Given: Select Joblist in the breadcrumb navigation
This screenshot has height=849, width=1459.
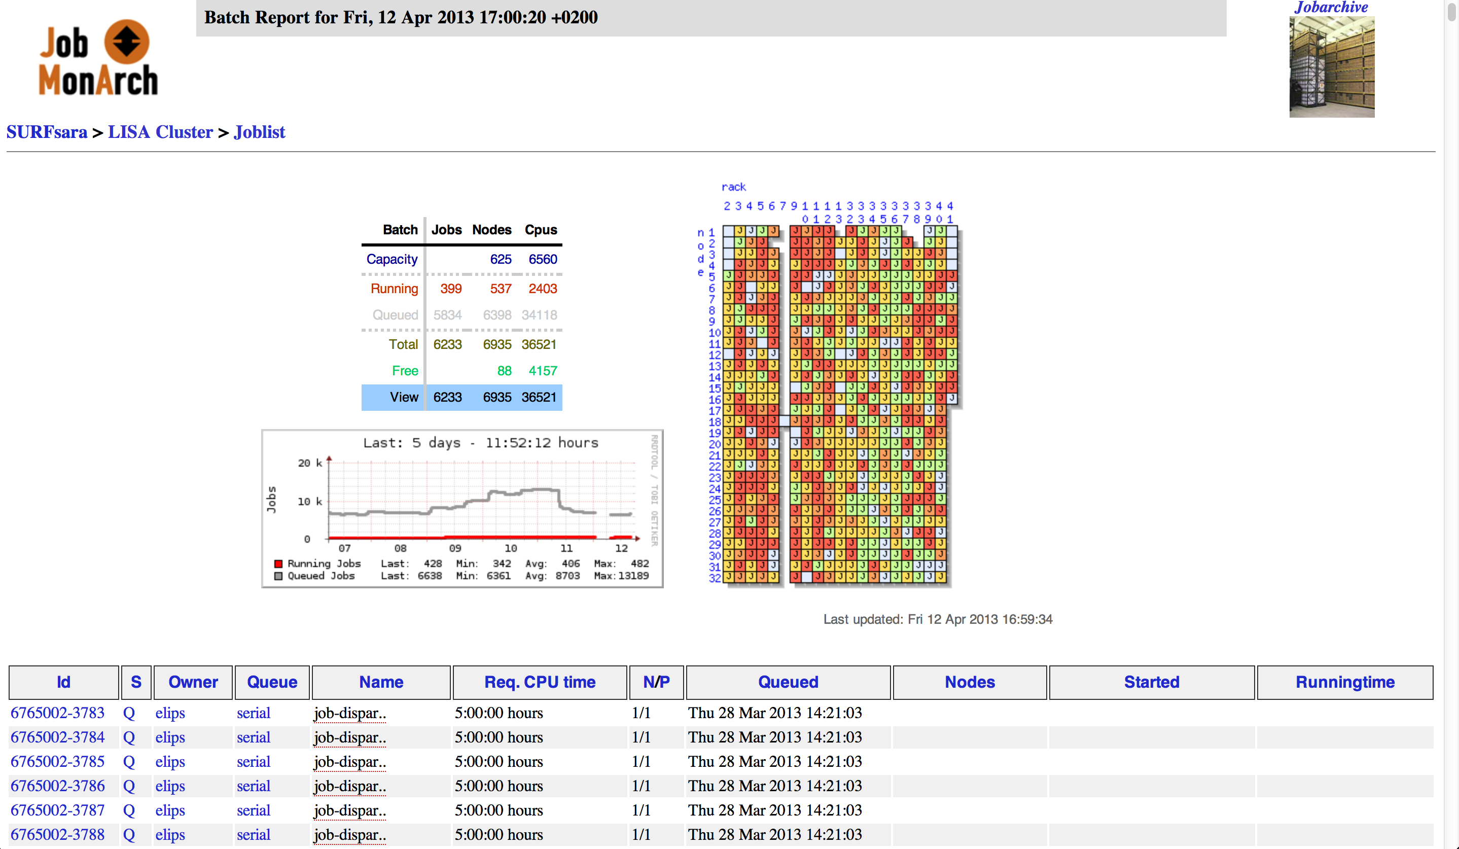Looking at the screenshot, I should point(259,132).
